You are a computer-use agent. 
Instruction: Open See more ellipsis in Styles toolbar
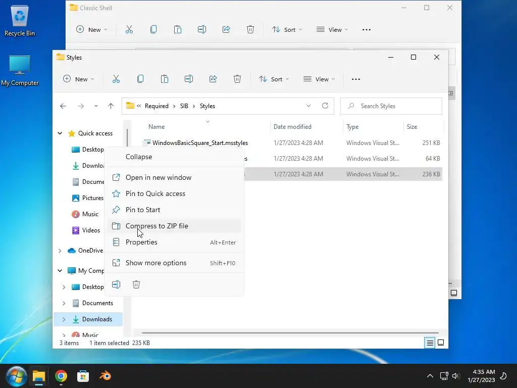[x=356, y=79]
